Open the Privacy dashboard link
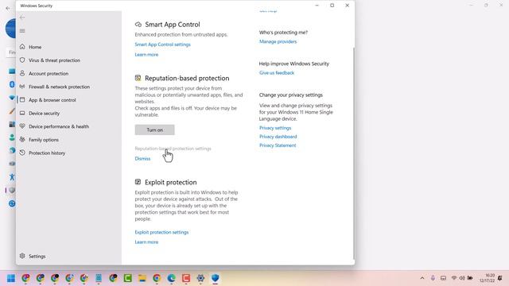The width and height of the screenshot is (509, 286). click(x=278, y=137)
